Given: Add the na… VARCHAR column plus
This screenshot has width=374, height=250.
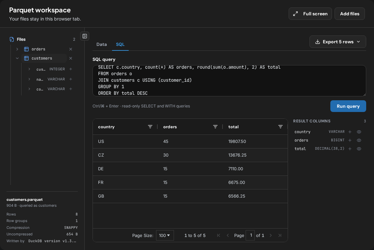Looking at the screenshot, I should [x=71, y=79].
